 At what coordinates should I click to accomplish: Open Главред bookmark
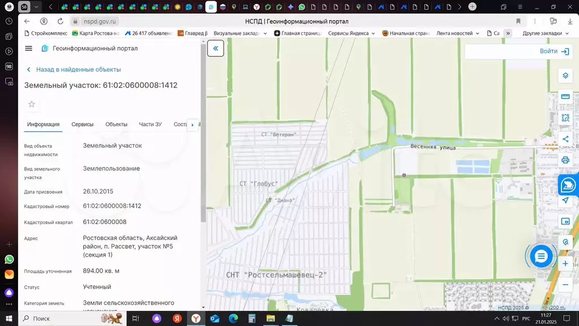pyautogui.click(x=192, y=33)
